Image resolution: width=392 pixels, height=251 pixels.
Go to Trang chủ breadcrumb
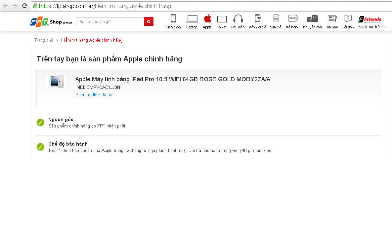[x=44, y=40]
